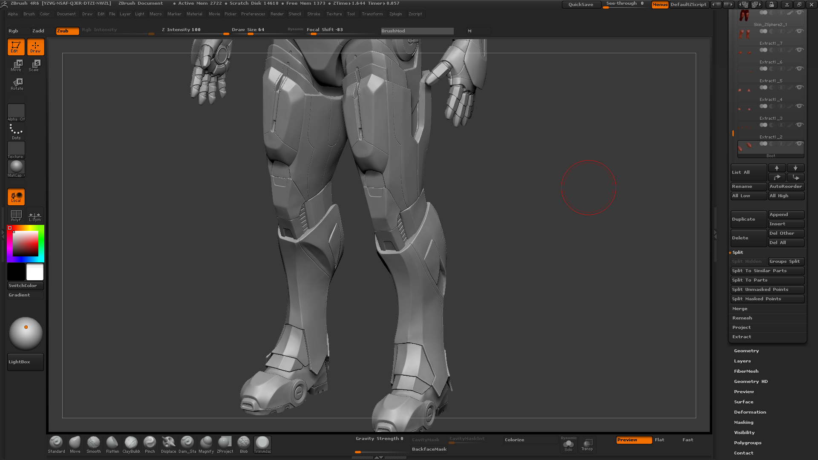Choose the Magnify brush
This screenshot has height=460, width=818.
click(x=206, y=445)
